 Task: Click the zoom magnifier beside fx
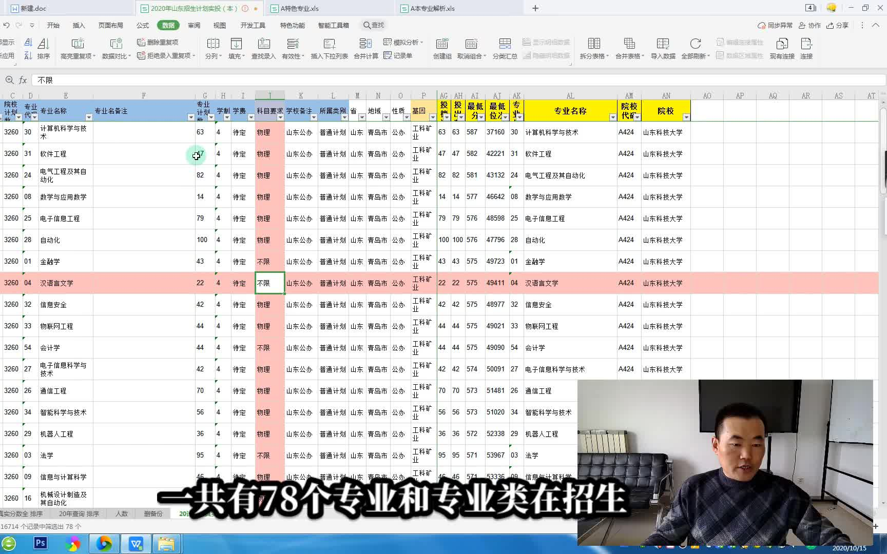tap(9, 80)
